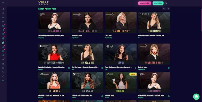Click the Rekisteröidy button
The width and height of the screenshot is (202, 102).
158,3
